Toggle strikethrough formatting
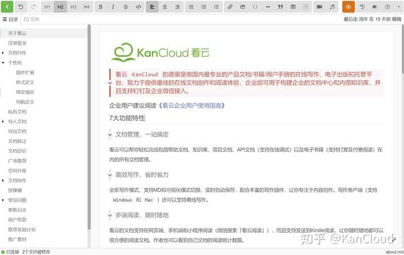 [126, 7]
